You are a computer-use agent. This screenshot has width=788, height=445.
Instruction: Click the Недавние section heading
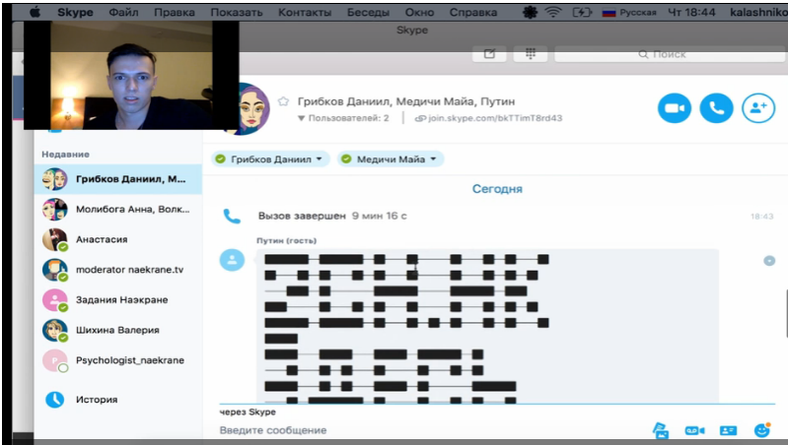tap(65, 154)
